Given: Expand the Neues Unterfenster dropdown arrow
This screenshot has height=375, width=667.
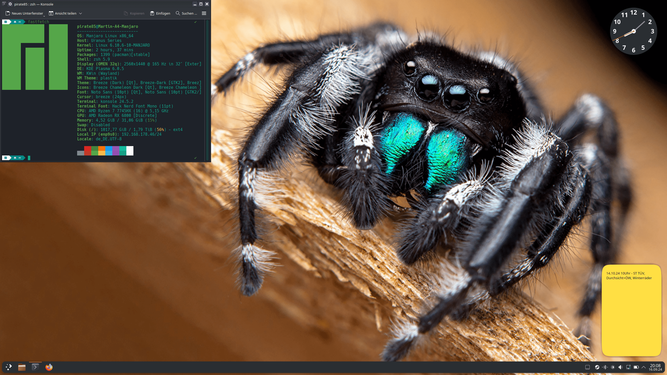Looking at the screenshot, I should (x=44, y=16).
